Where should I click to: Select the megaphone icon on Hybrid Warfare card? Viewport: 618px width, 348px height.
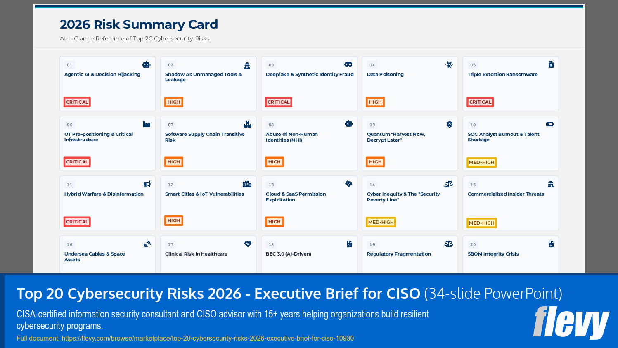click(x=147, y=184)
